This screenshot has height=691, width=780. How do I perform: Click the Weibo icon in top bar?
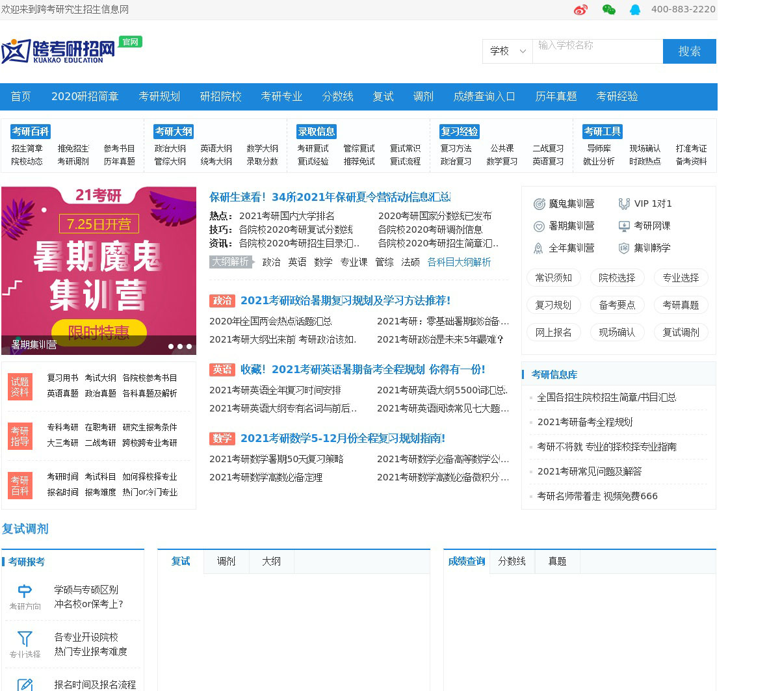click(580, 10)
